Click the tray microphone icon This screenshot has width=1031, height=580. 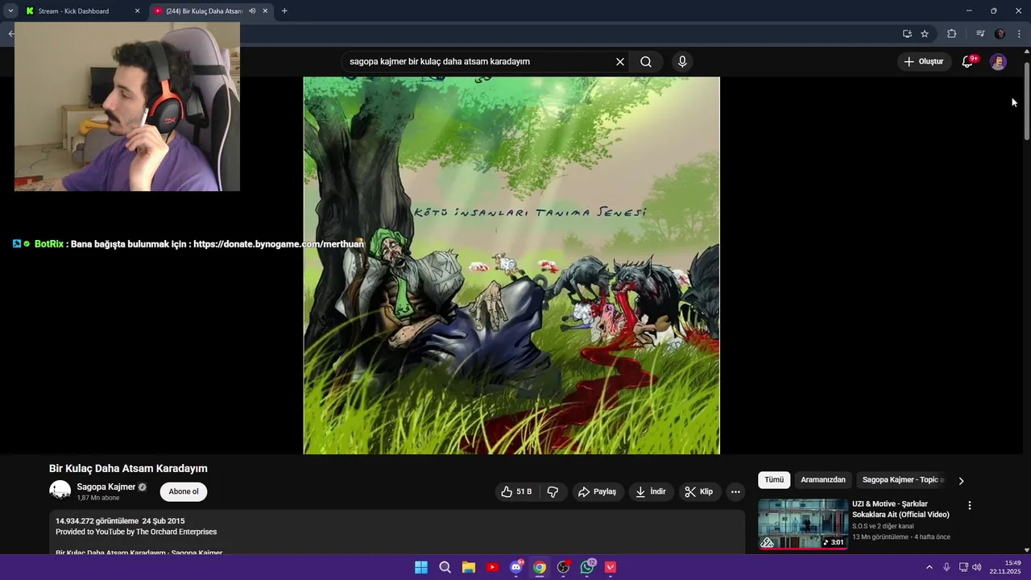pos(946,567)
